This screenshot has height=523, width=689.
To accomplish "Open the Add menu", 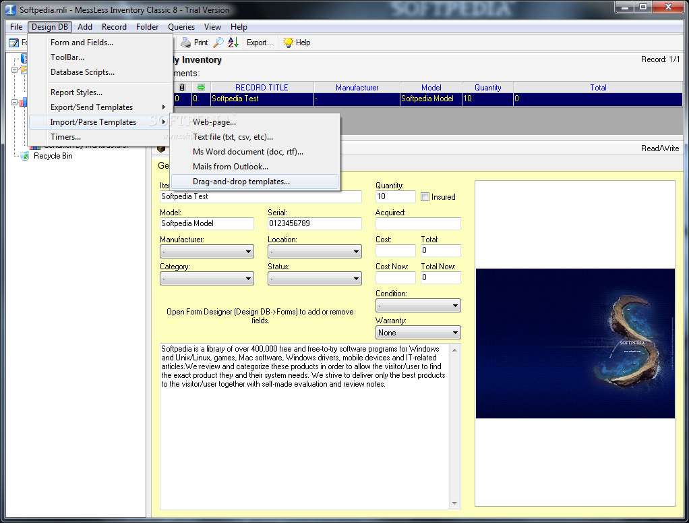I will tap(85, 27).
